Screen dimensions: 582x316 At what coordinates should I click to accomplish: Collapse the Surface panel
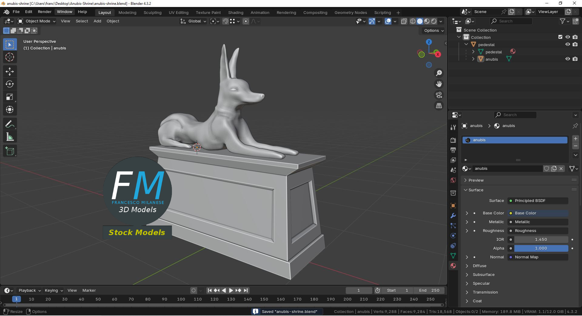tap(520, 190)
